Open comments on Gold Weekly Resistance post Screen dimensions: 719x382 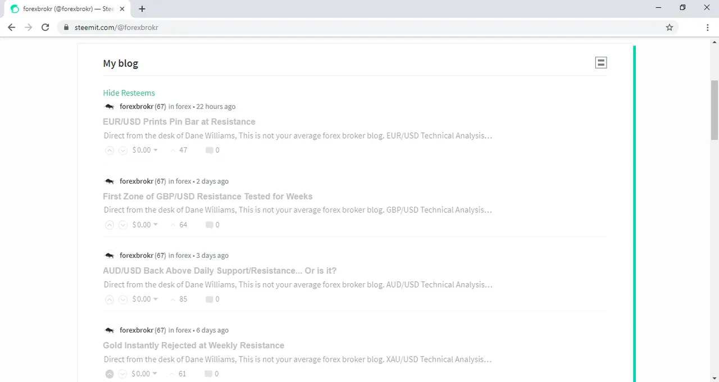[x=212, y=374]
